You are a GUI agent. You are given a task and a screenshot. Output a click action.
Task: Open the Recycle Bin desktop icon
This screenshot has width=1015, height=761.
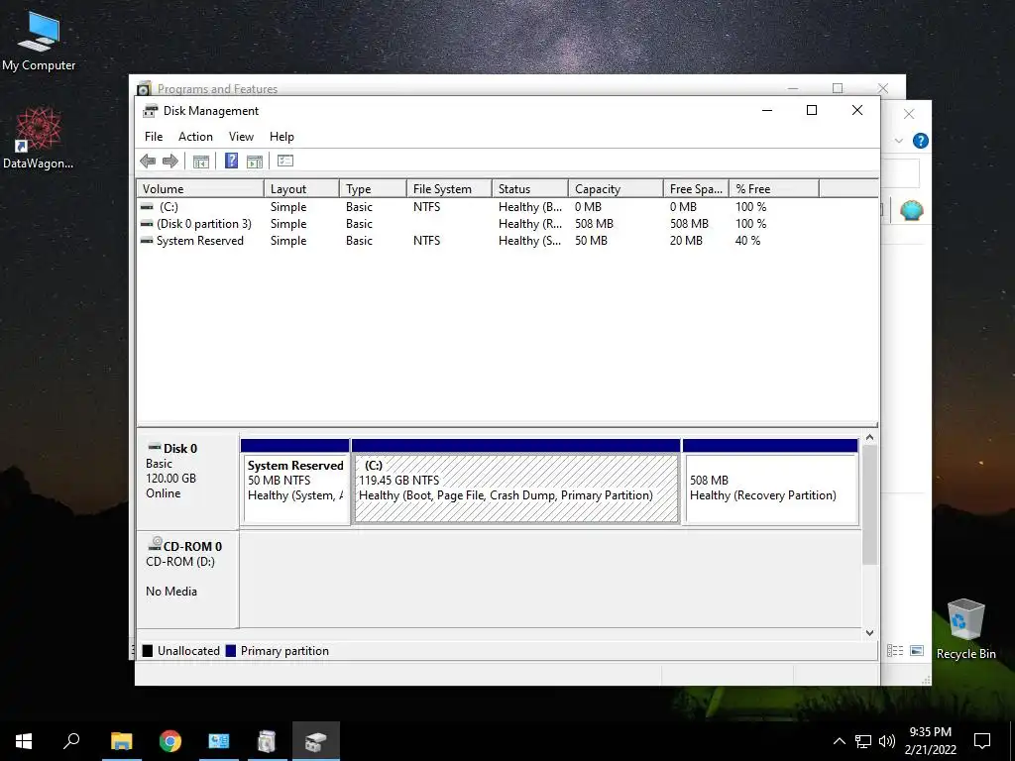(965, 629)
